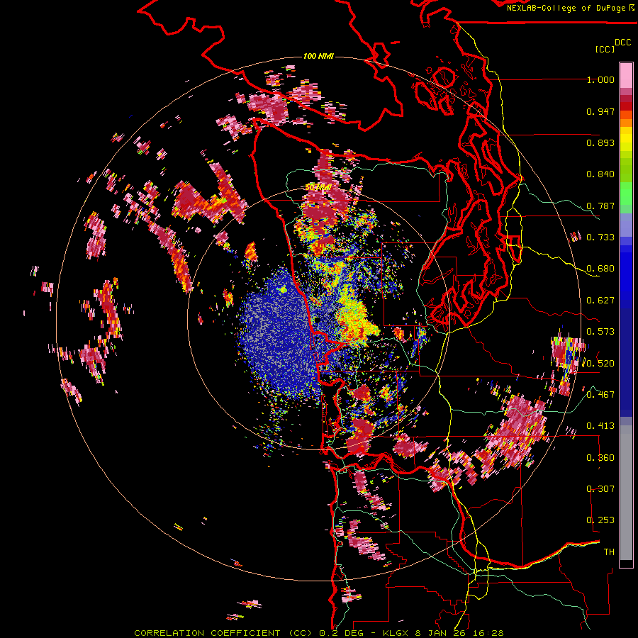
Task: Click the 0.573 scale value
Action: pos(600,332)
